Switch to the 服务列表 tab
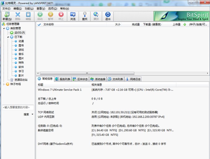Image resolution: width=210 pixels, height=159 pixels. click(63, 79)
